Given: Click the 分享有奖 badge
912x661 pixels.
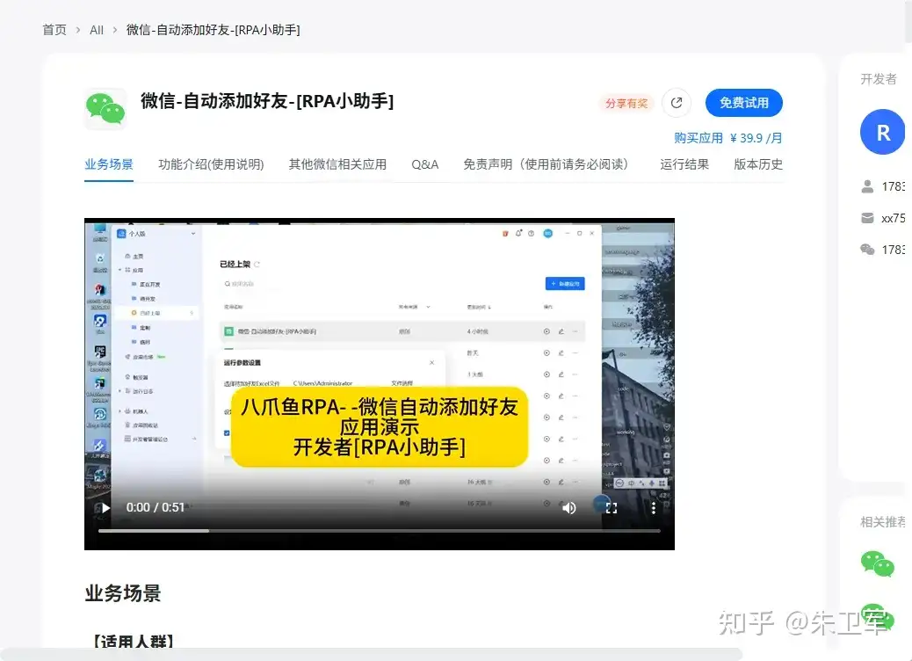Looking at the screenshot, I should [x=626, y=103].
